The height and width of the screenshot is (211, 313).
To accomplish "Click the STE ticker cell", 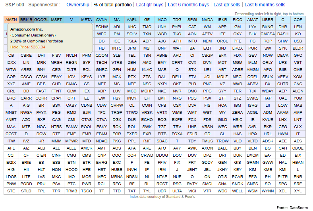I will tap(11, 191).
